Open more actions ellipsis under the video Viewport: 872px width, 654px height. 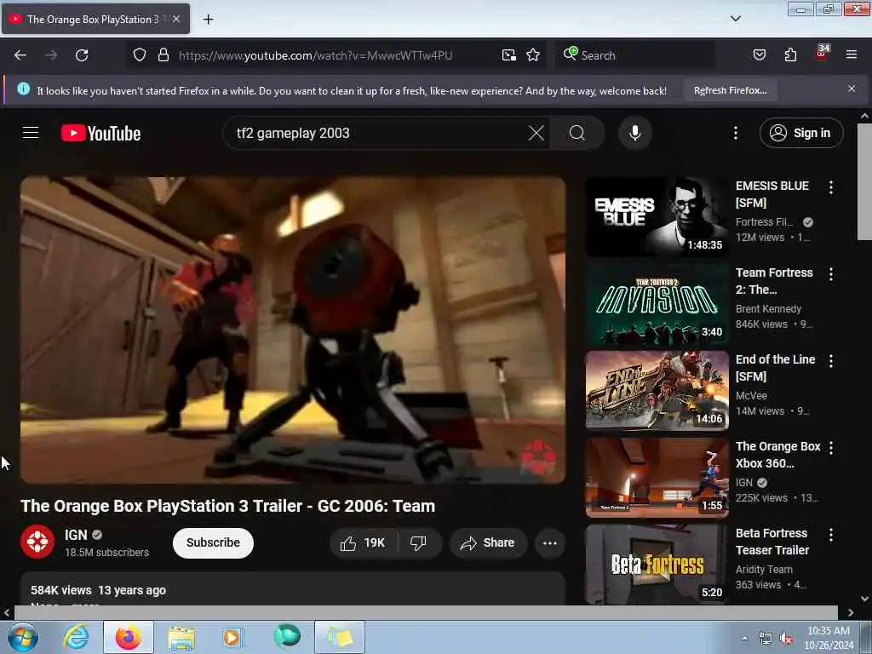point(550,542)
